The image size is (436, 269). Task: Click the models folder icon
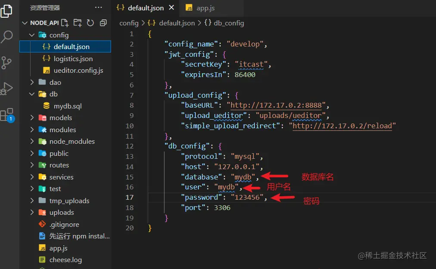(x=42, y=117)
